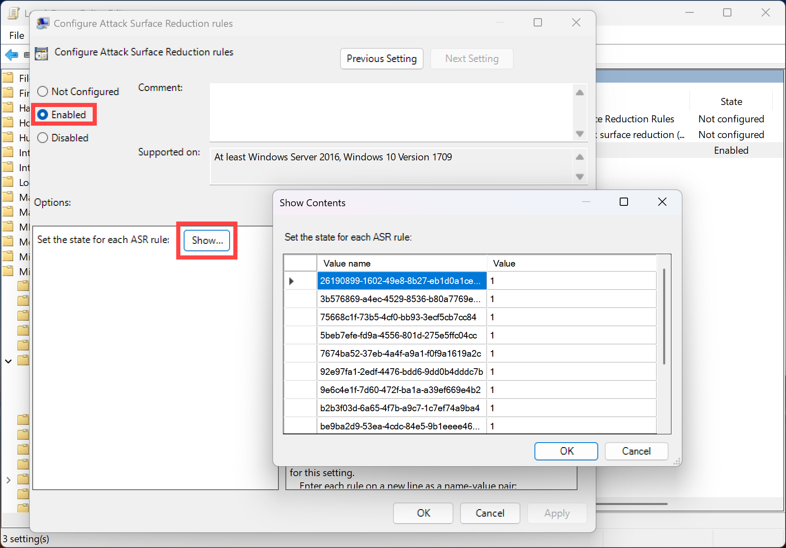The width and height of the screenshot is (786, 548).
Task: Select rule 3b576869-a4ec-4529-8536 value name
Action: (x=402, y=299)
